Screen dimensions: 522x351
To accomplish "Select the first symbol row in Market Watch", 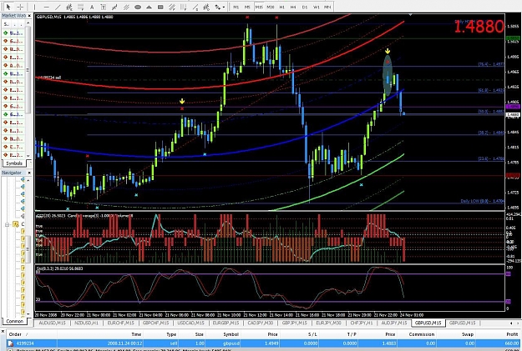I will tap(13, 33).
